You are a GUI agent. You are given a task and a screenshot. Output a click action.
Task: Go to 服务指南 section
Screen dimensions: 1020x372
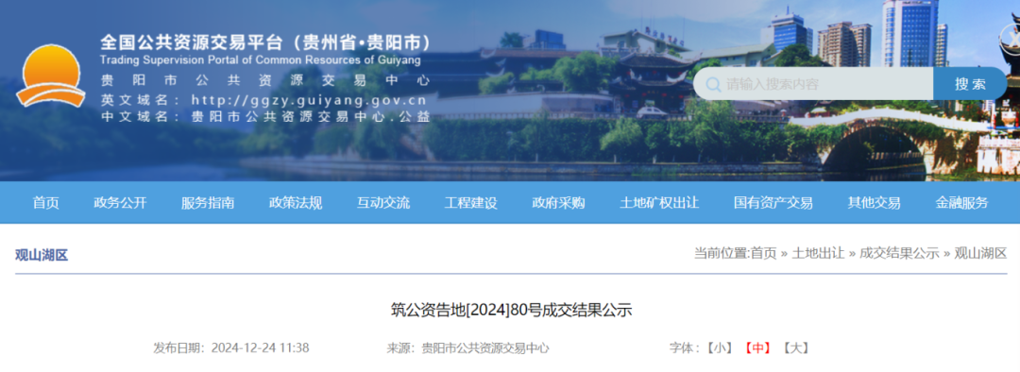[x=208, y=203]
